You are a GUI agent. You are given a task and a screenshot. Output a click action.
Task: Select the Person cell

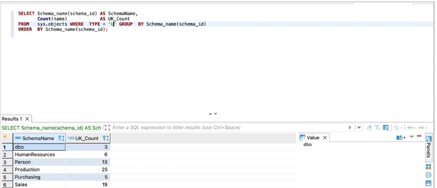[39, 162]
